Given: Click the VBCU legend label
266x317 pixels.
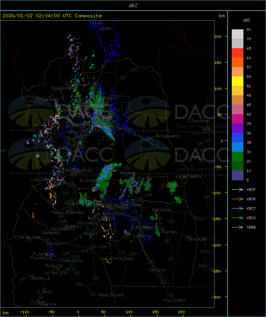Looking at the screenshot, I should [x=251, y=218].
